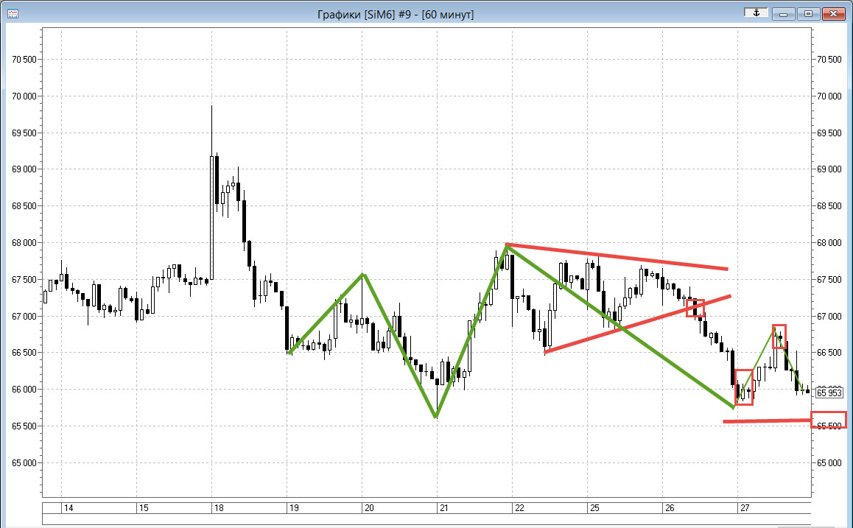Select date 14 on the time axis
853x528 pixels.
pos(69,508)
